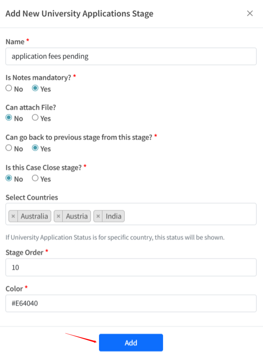Choose Yes for Can attach File
The image size is (263, 356).
point(35,118)
